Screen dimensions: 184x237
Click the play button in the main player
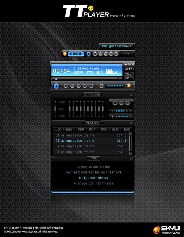[x=56, y=86]
